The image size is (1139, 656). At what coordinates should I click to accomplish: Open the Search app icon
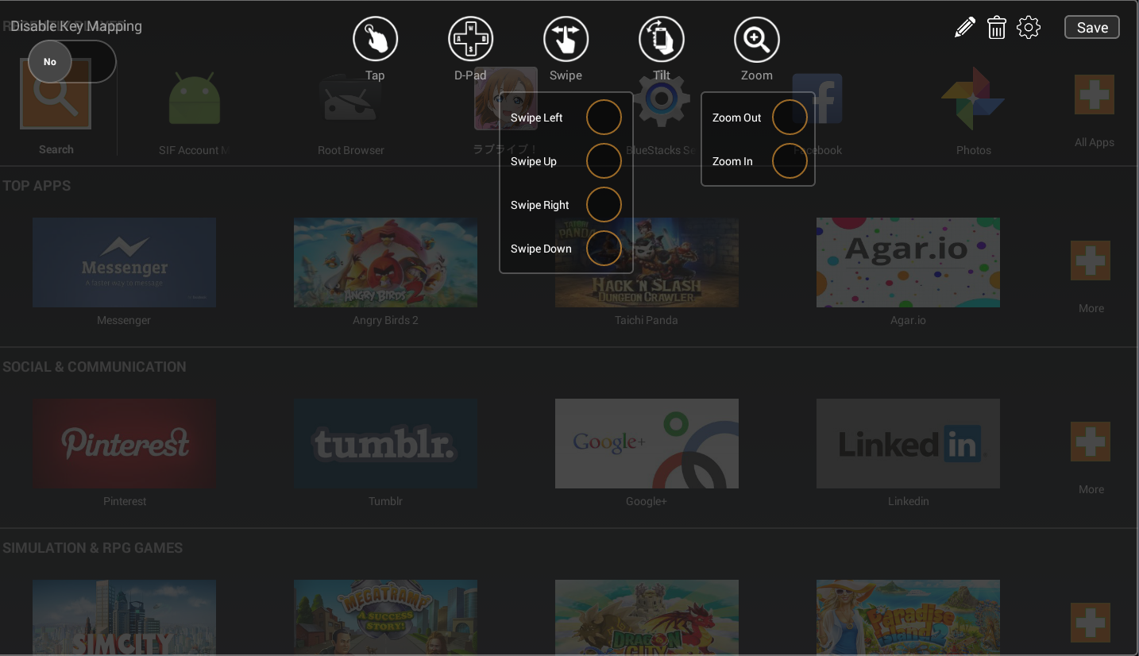[56, 94]
